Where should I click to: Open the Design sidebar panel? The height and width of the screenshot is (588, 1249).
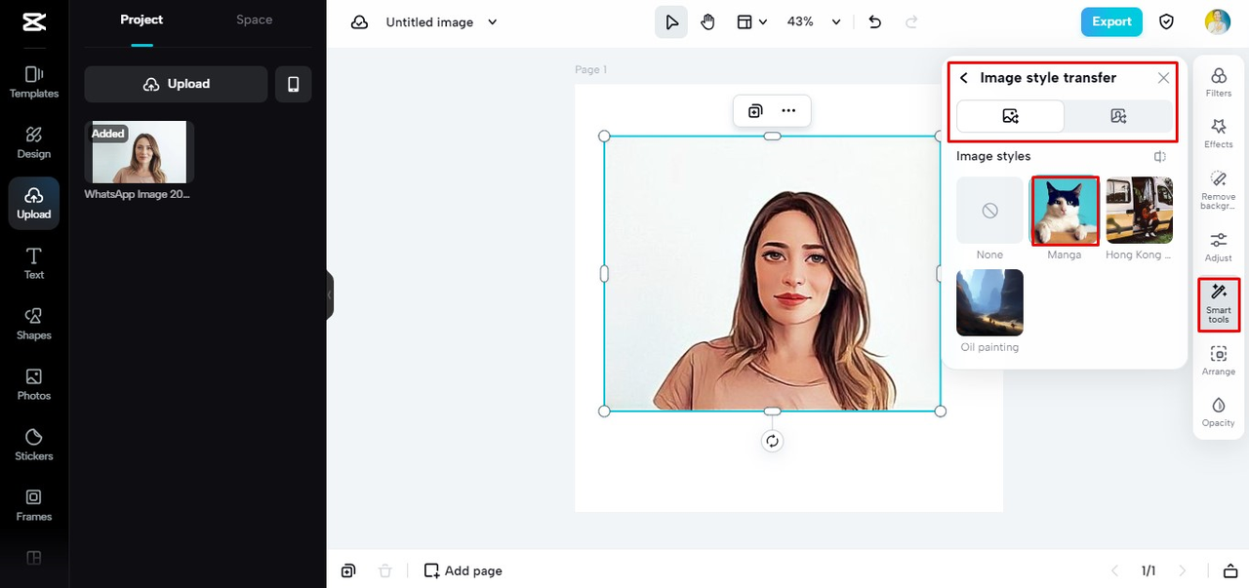[x=34, y=142]
